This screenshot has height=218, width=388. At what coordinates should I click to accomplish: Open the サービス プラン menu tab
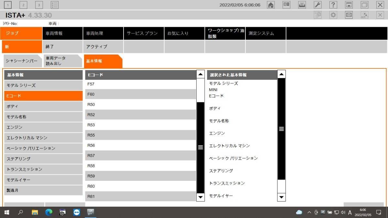144,33
